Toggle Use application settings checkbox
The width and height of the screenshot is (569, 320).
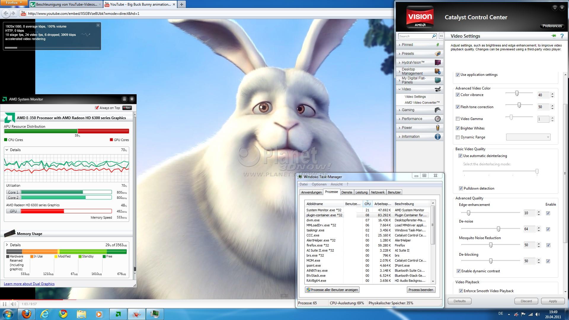[458, 75]
